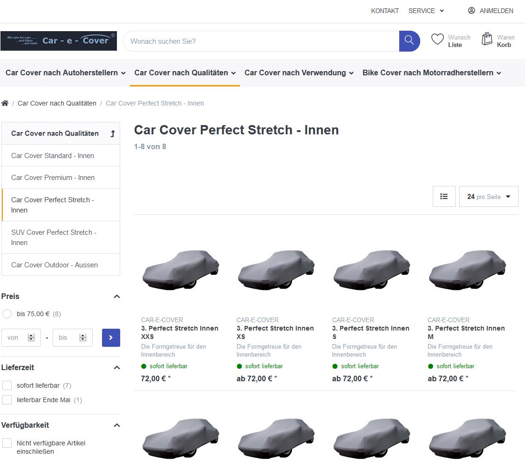Open product 'Perfect Stretch Innen M' image
525x464 pixels.
(x=468, y=270)
